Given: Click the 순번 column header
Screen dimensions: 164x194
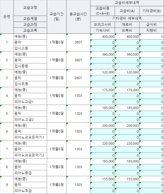Looking at the screenshot, I should pyautogui.click(x=7, y=17).
